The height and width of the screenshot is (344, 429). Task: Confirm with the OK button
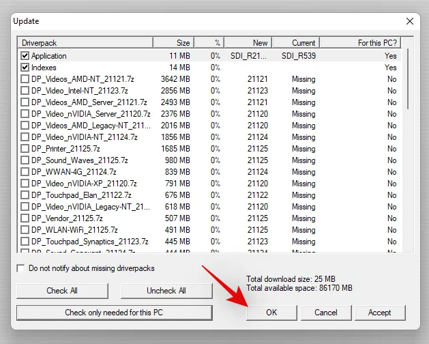tap(271, 313)
